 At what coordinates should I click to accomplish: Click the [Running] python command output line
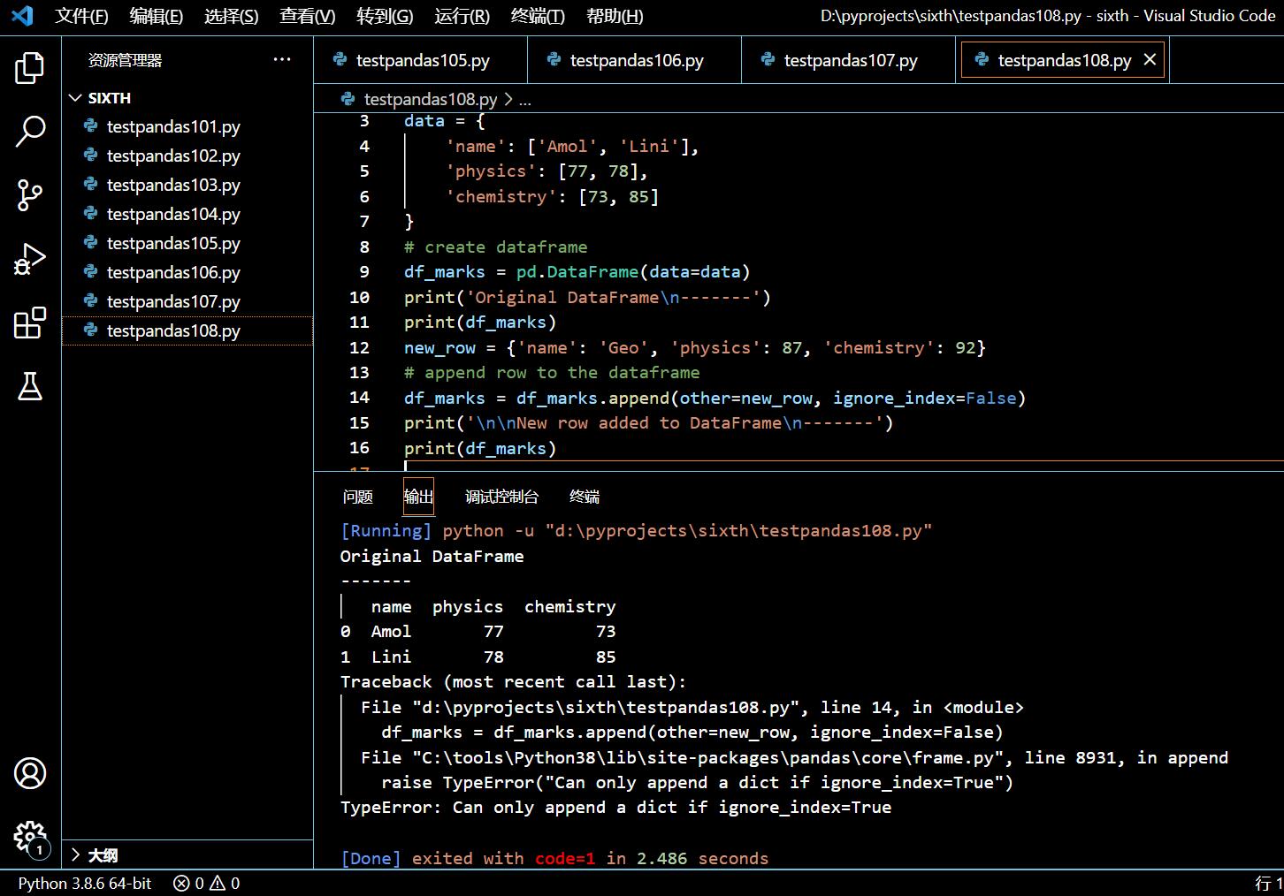tap(636, 530)
